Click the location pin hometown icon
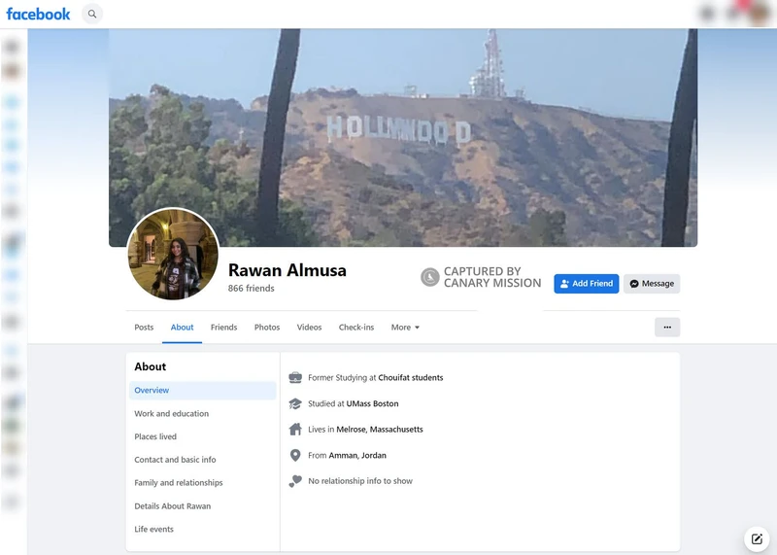This screenshot has width=777, height=555. pyautogui.click(x=295, y=455)
